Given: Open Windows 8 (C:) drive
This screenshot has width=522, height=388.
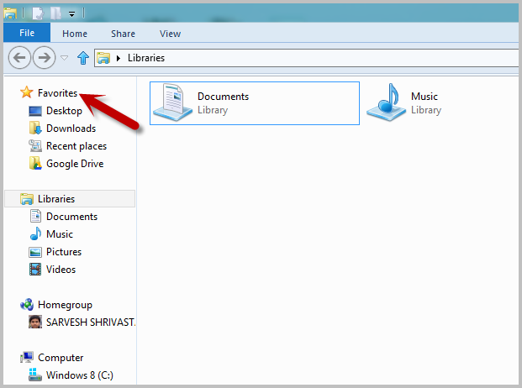Looking at the screenshot, I should tap(80, 375).
